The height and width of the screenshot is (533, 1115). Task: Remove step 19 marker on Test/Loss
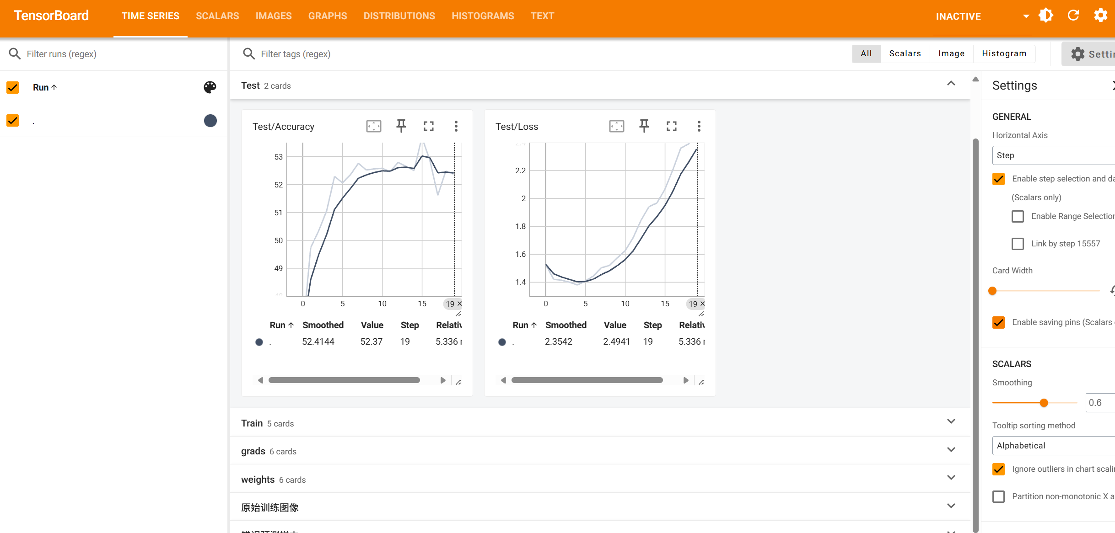(x=703, y=304)
